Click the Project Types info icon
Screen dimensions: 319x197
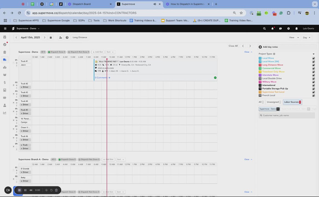click(274, 54)
